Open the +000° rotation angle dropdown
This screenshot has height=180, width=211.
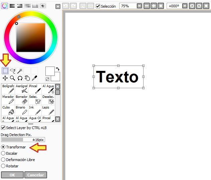pos(185,6)
